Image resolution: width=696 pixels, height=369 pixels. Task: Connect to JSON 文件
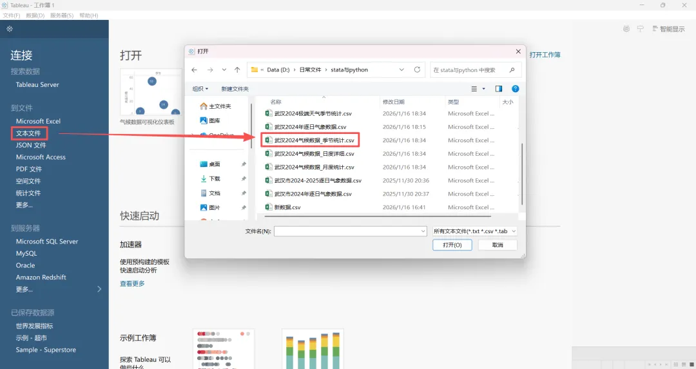(x=31, y=145)
